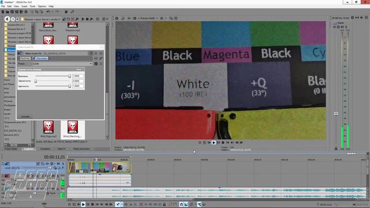Switch to the Project Media tab
Screen dimensions: 370x208
[x=10, y=149]
